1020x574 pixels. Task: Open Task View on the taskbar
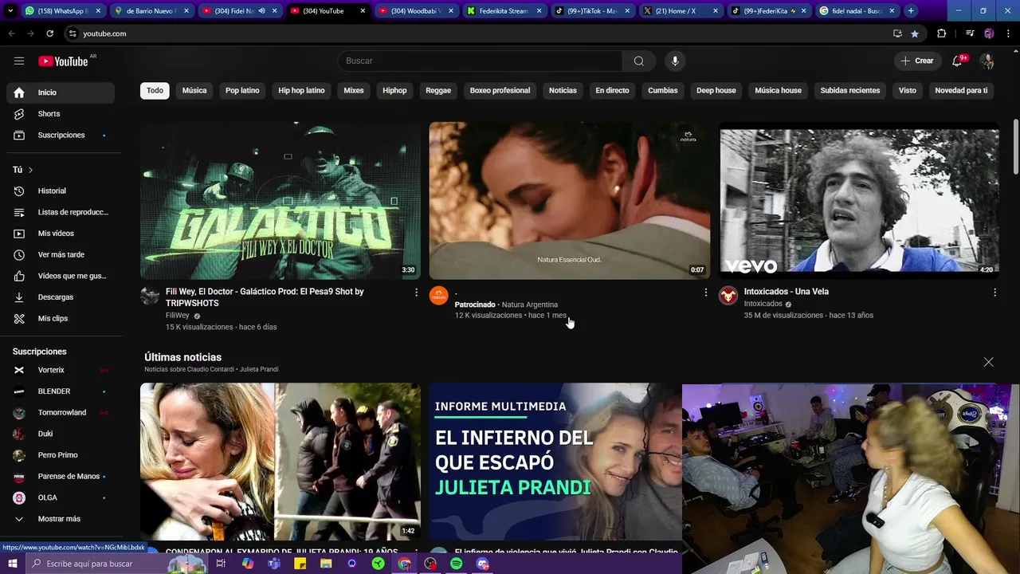point(222,564)
